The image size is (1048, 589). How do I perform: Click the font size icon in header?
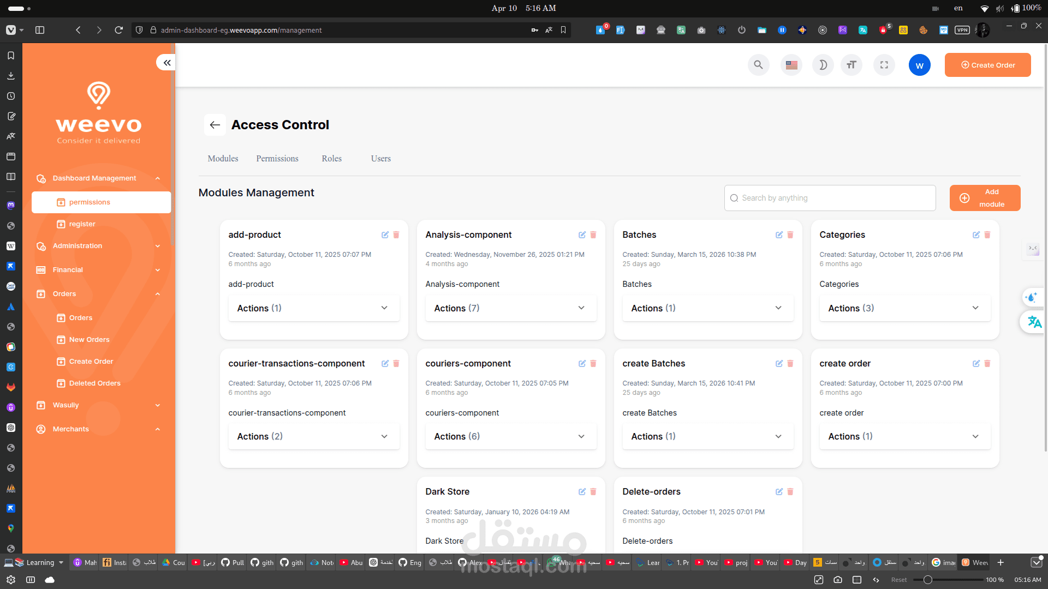click(x=851, y=65)
